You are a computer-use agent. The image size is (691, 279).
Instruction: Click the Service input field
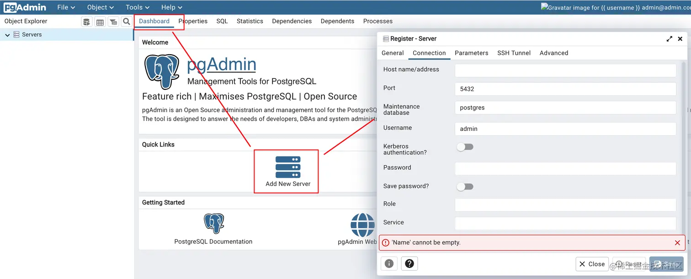pos(565,223)
